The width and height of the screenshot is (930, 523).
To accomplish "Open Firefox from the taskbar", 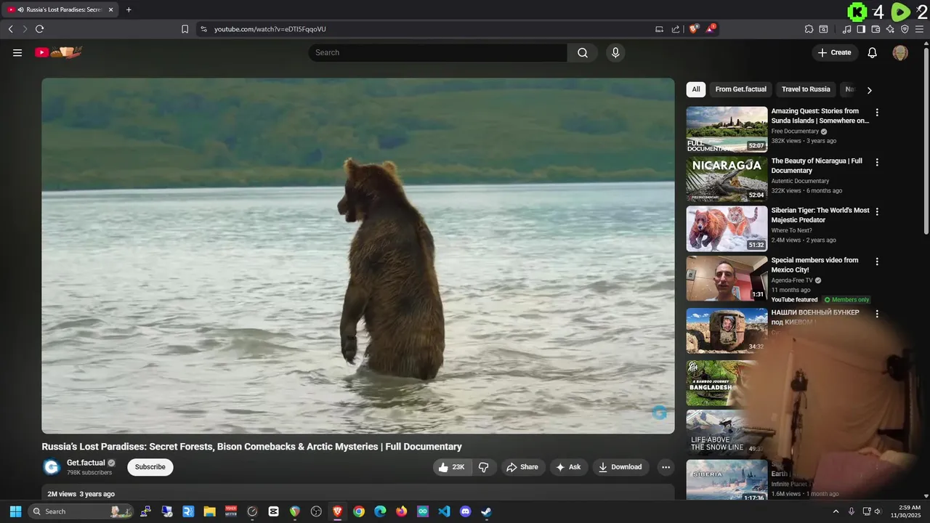I will click(x=401, y=511).
